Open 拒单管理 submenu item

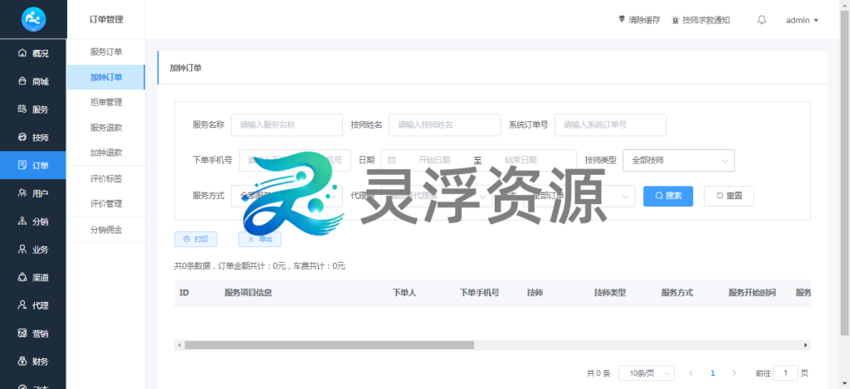(x=106, y=102)
